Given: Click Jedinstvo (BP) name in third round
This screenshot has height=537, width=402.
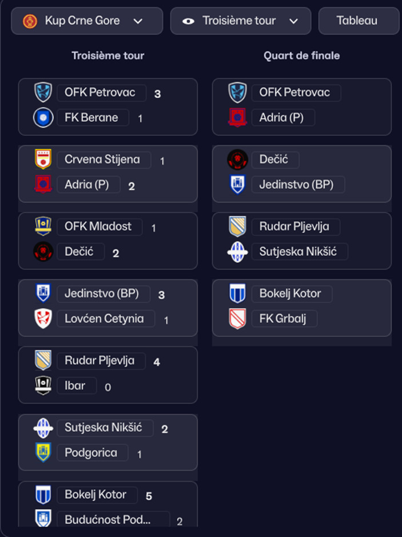Looking at the screenshot, I should (103, 294).
